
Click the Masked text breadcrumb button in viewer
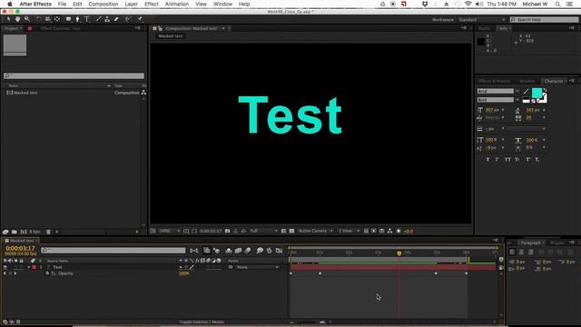pyautogui.click(x=170, y=36)
